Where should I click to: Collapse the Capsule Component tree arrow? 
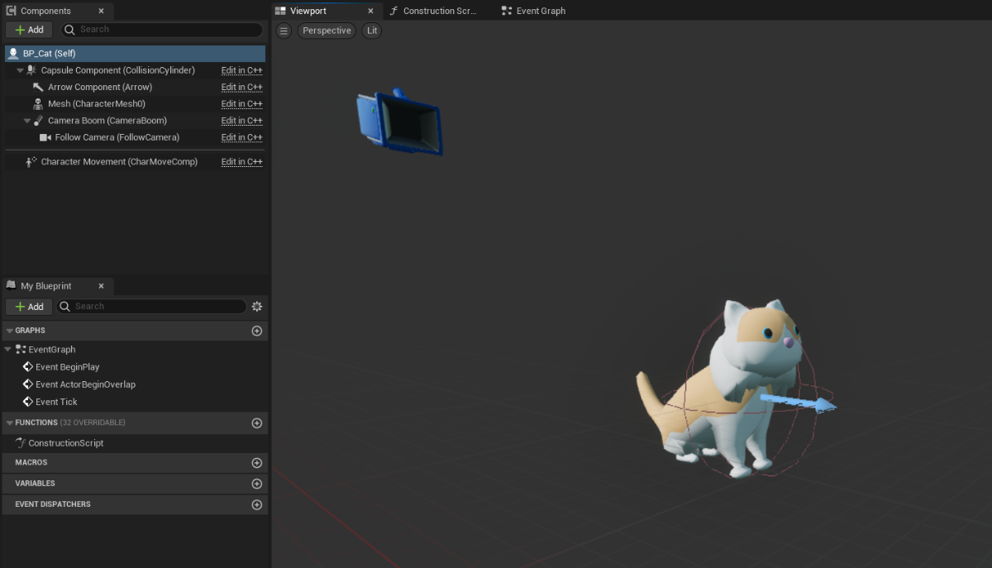point(20,71)
